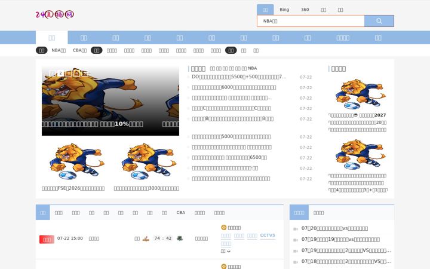This screenshot has width=430, height=269.
Task: Open the headline starting with DO and 5500
Action: (239, 77)
